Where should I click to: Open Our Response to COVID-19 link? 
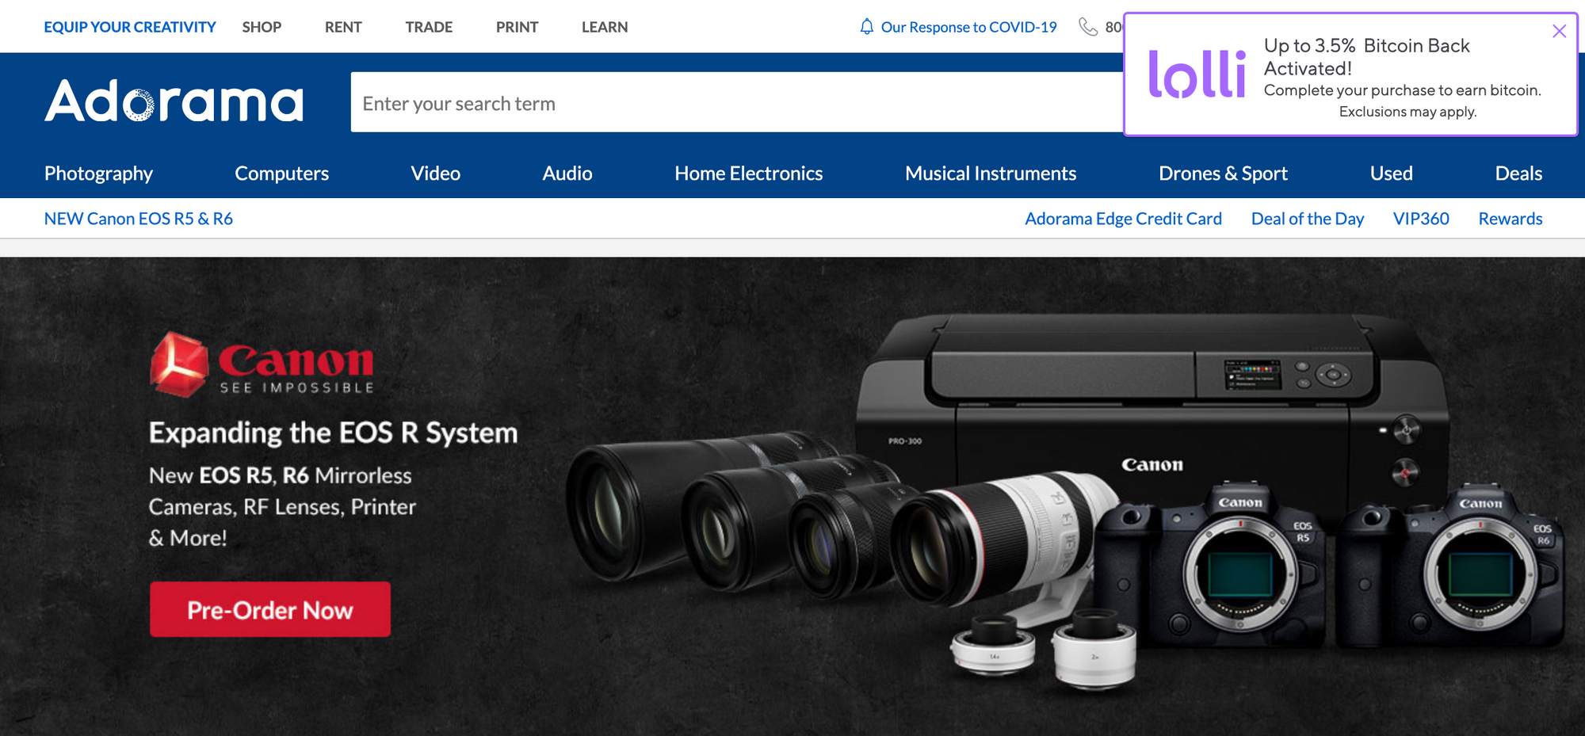[968, 27]
